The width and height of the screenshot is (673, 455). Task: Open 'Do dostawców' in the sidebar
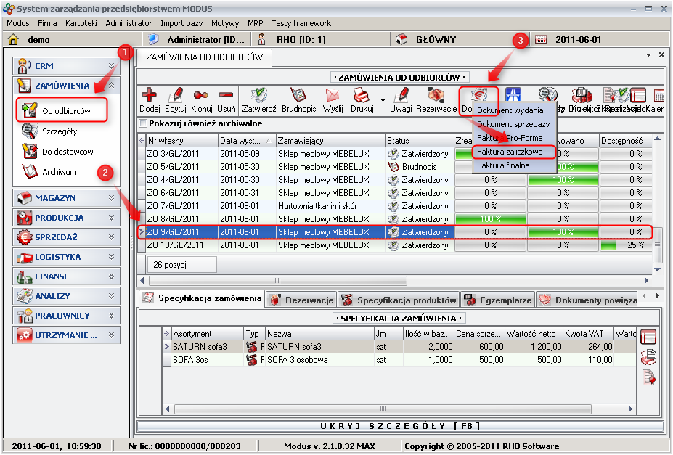(x=67, y=152)
